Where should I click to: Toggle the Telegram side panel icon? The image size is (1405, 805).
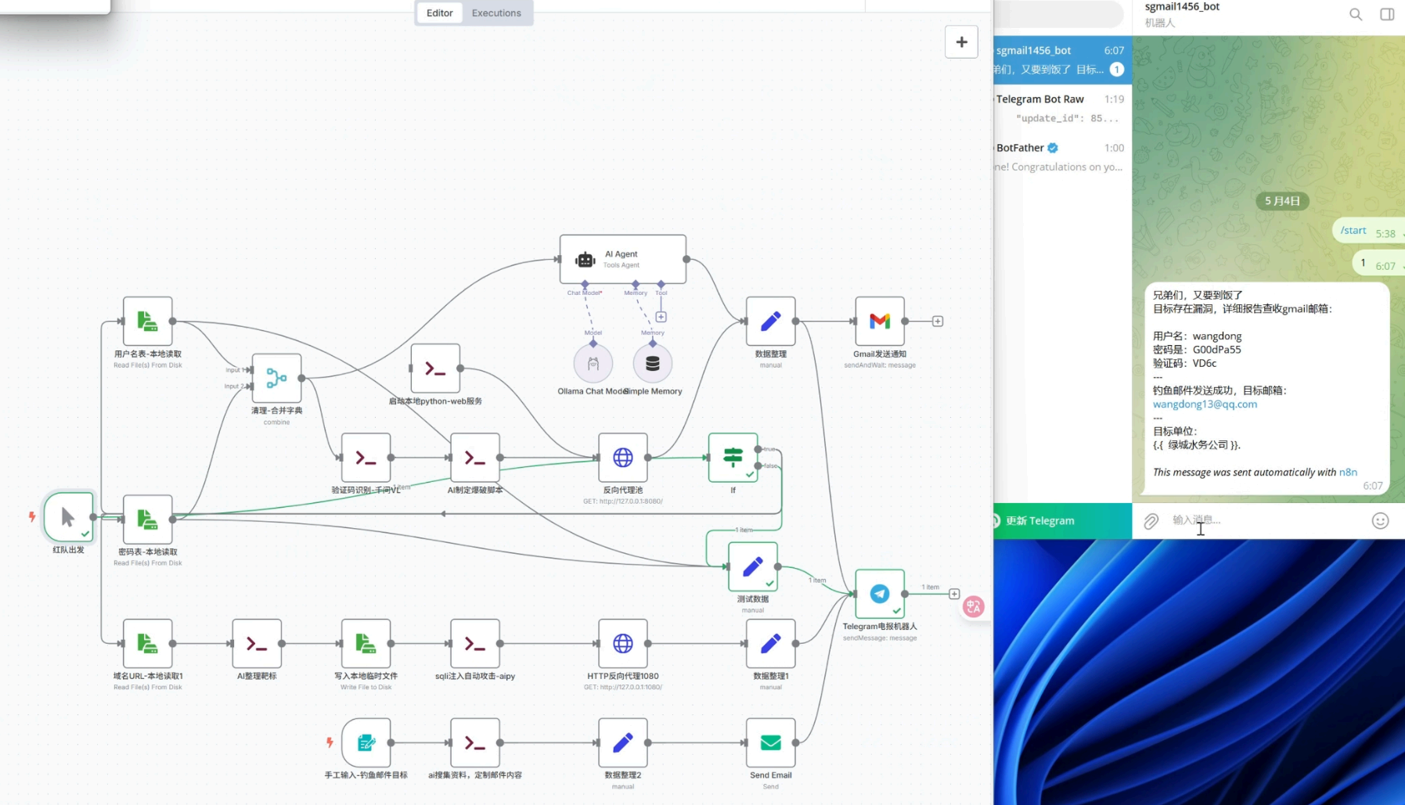[x=1387, y=14]
